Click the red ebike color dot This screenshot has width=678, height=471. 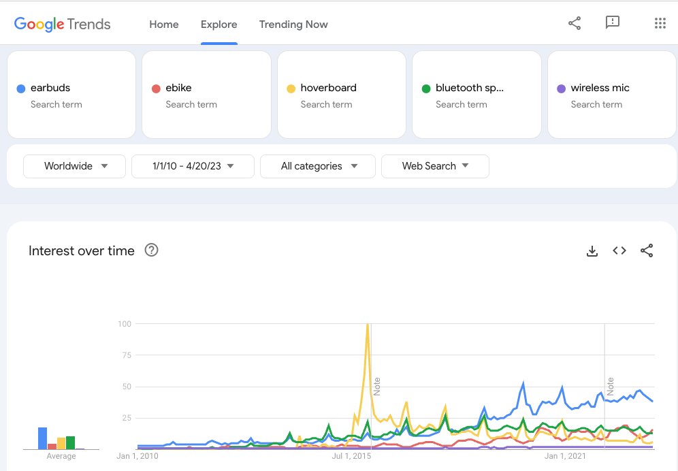pyautogui.click(x=156, y=88)
